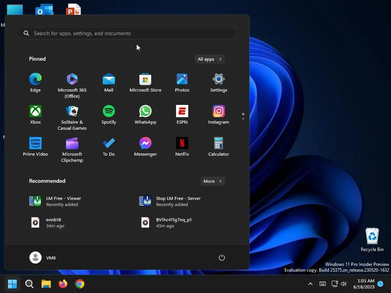Open clock showing 1:05 AM
This screenshot has width=391, height=293.
tap(364, 284)
